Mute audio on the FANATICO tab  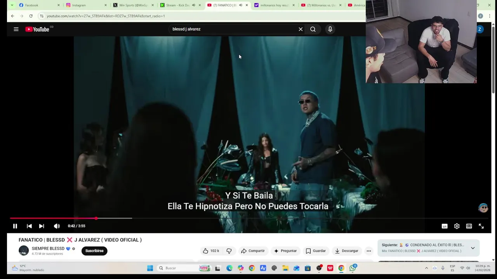(x=240, y=5)
